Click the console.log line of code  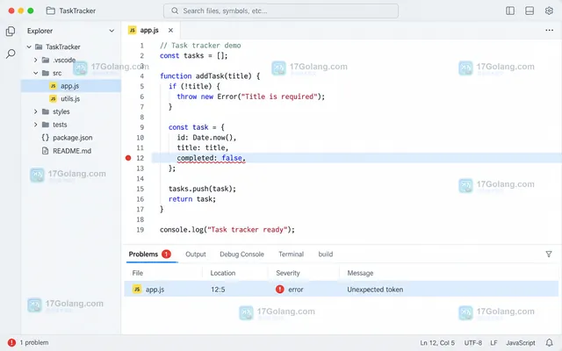pyautogui.click(x=227, y=230)
